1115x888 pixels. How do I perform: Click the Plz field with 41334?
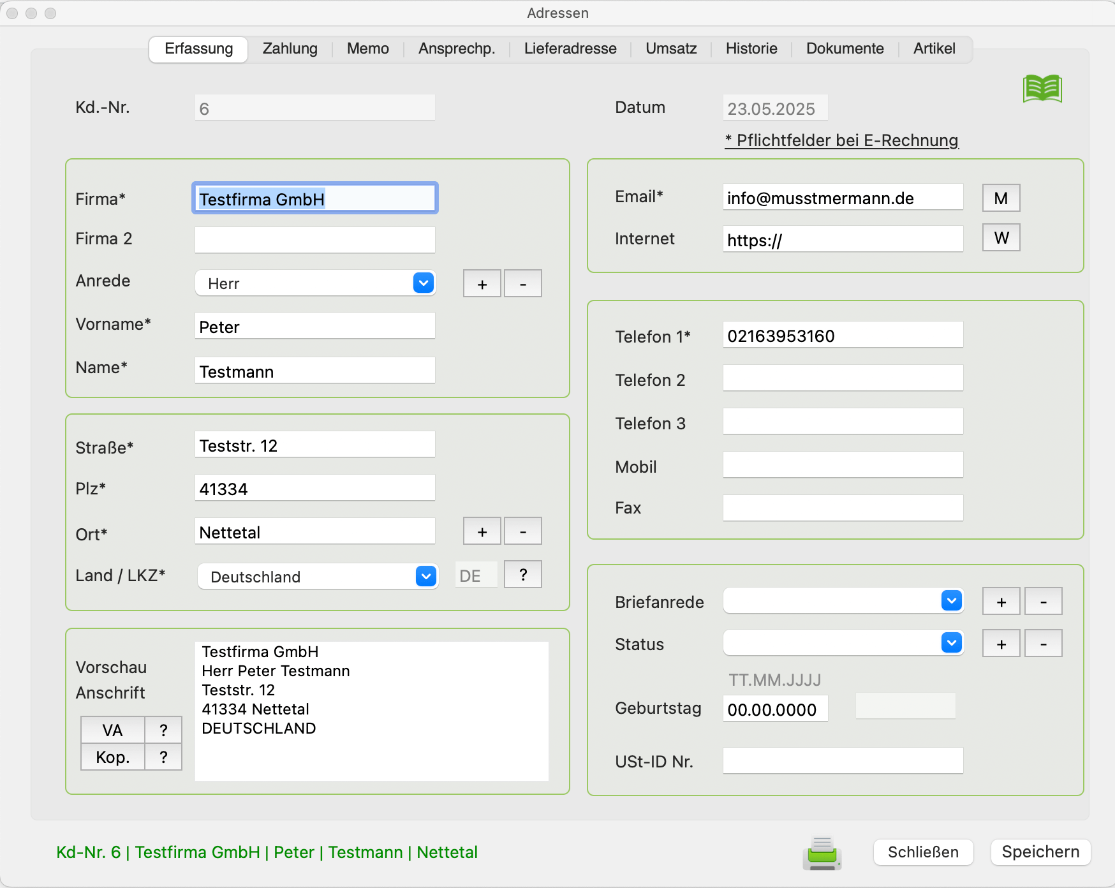[x=315, y=487]
